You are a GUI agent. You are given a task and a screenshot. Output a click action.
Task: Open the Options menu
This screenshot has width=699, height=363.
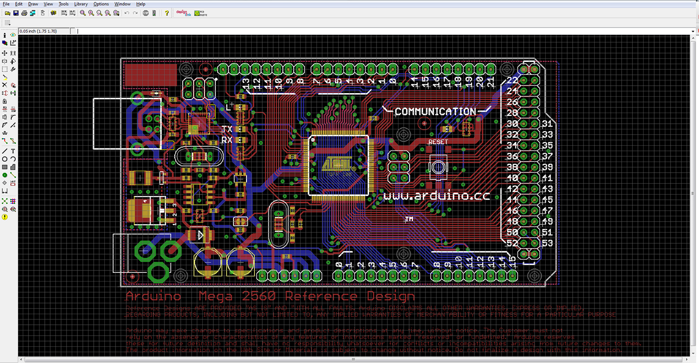point(101,4)
